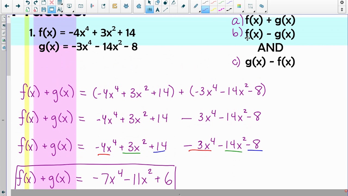Click the typed equation g(x) = -3x⁴ - 14x² - 8
Screen dimensions: 348x196
click(88, 47)
